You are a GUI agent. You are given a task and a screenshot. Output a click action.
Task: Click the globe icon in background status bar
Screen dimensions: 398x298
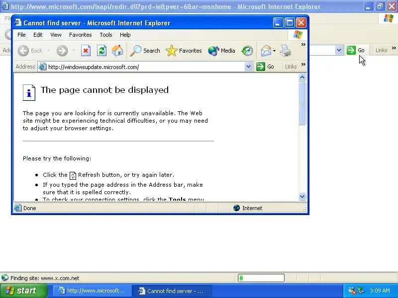5,278
